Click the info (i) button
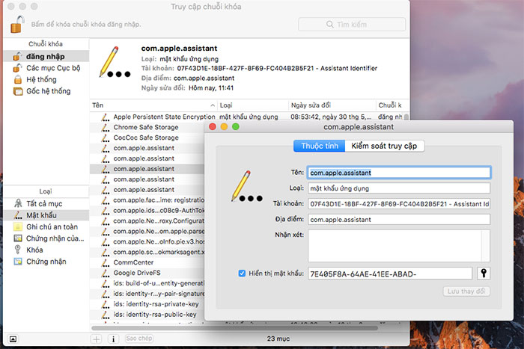 pyautogui.click(x=113, y=339)
